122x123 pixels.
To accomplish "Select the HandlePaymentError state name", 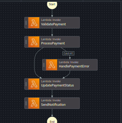I will tap(74, 66).
